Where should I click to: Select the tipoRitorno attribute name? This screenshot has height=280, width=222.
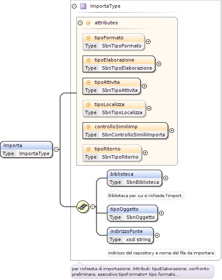click(x=107, y=149)
